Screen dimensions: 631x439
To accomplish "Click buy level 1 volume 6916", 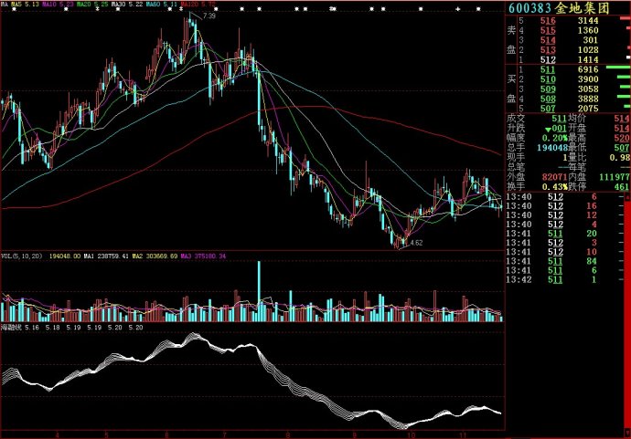I will pyautogui.click(x=588, y=69).
